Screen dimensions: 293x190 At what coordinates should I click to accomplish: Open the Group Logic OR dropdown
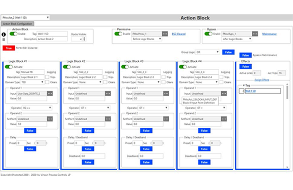click(x=207, y=52)
